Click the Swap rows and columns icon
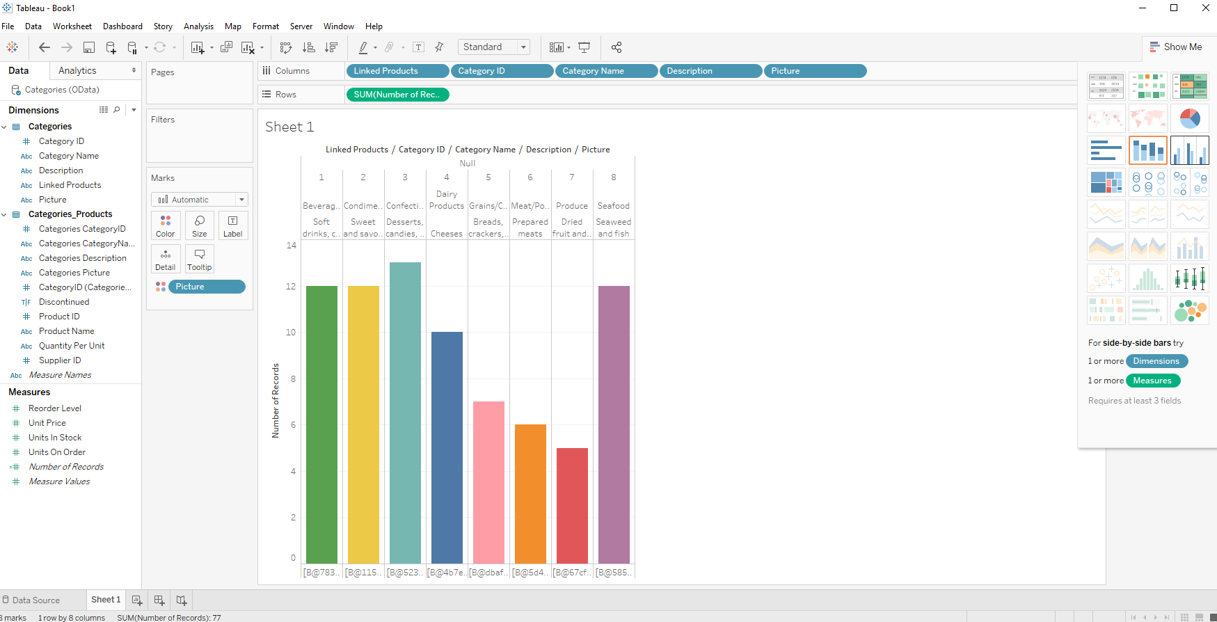Image resolution: width=1217 pixels, height=622 pixels. point(285,47)
